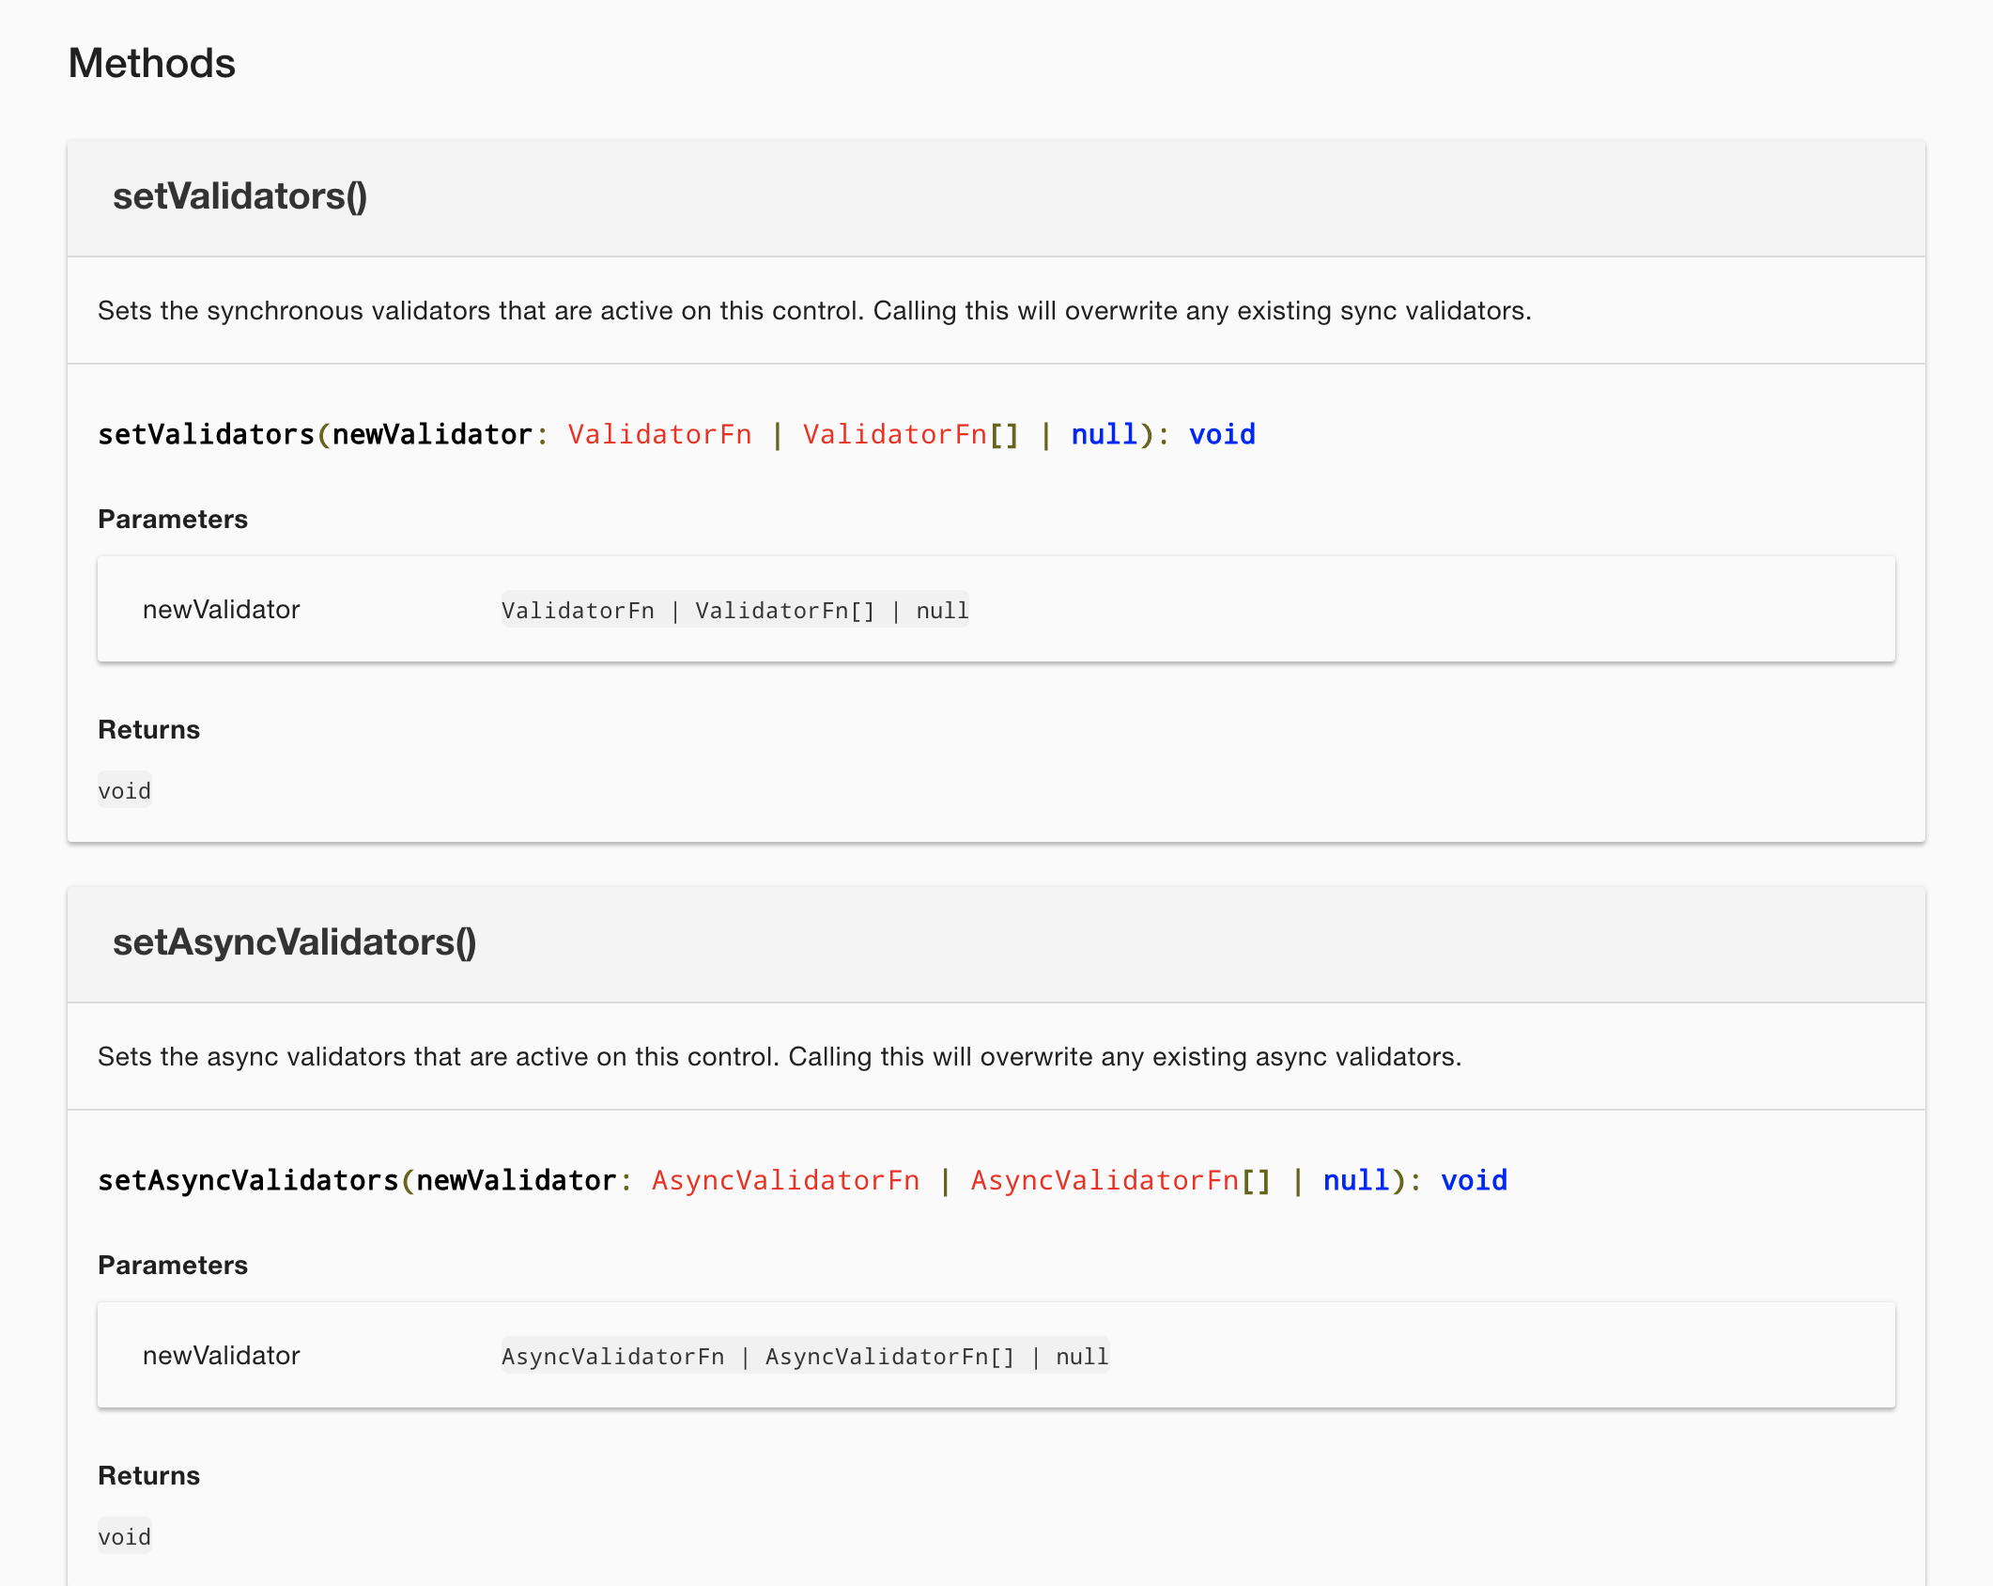Click the ValidatorFn type link in setValidators signature
This screenshot has width=1993, height=1586.
659,434
